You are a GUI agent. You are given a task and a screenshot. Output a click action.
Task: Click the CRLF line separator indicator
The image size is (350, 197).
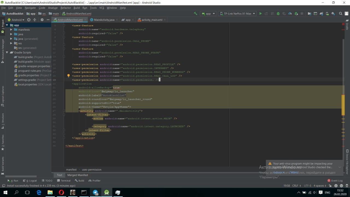[x=296, y=186]
